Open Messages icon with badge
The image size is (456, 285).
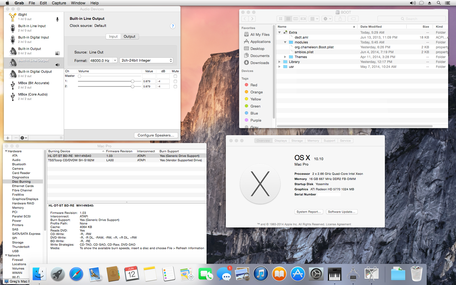pos(224,274)
